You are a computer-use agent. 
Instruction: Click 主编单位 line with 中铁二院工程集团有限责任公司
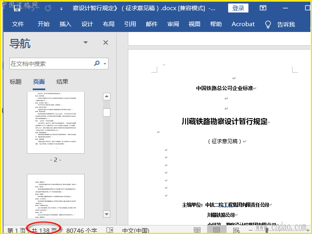(x=225, y=205)
